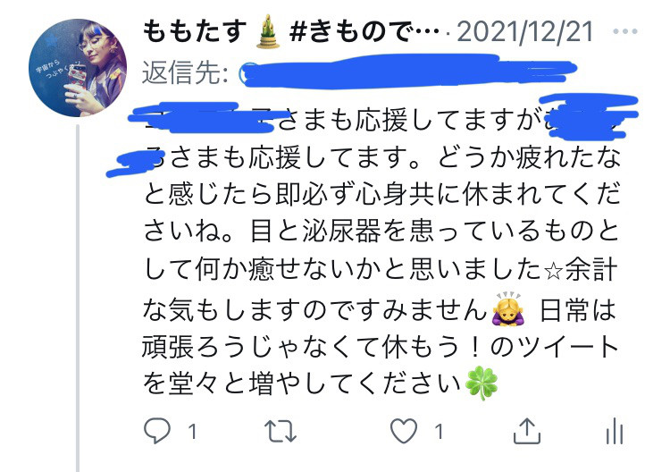The height and width of the screenshot is (472, 670).
Task: Click the like count number 1
Action: coord(439,432)
